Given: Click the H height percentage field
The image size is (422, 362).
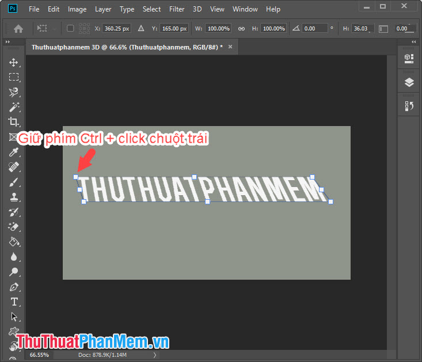Looking at the screenshot, I should [x=273, y=29].
